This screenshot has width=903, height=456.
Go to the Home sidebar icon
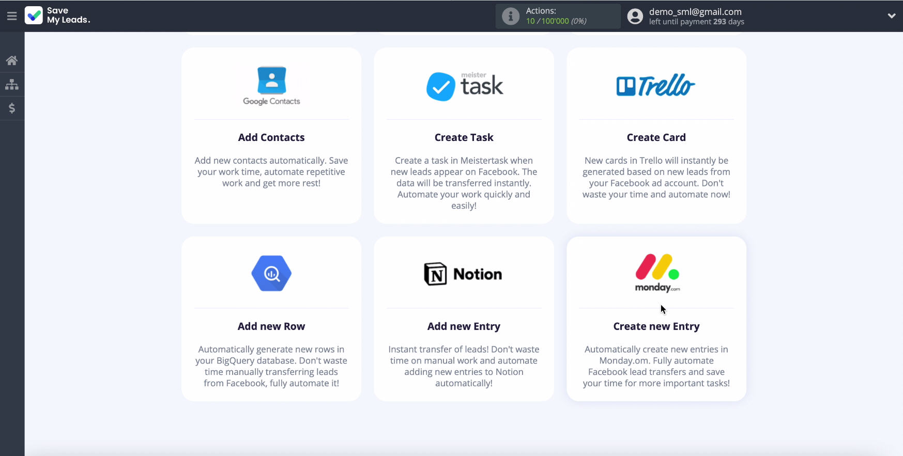(12, 60)
